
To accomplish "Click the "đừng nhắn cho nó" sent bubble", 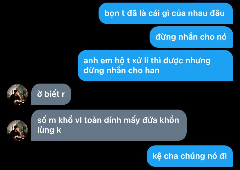I will click(191, 37).
